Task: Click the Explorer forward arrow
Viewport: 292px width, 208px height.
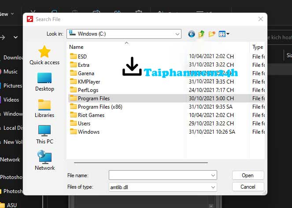Action: (2, 37)
